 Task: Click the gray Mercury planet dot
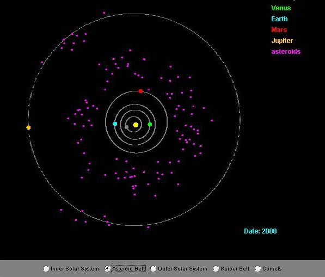[x=126, y=127]
